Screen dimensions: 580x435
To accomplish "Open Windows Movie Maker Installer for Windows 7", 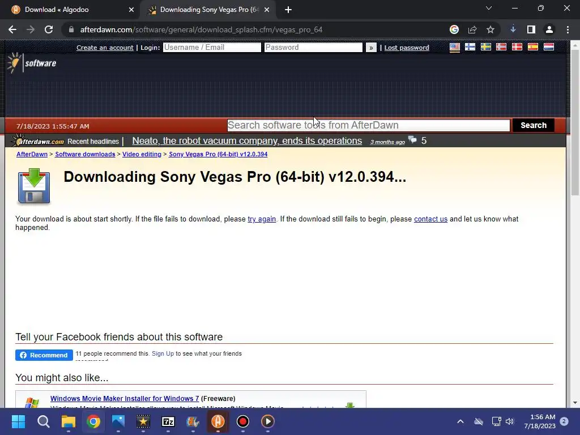I will coord(125,398).
